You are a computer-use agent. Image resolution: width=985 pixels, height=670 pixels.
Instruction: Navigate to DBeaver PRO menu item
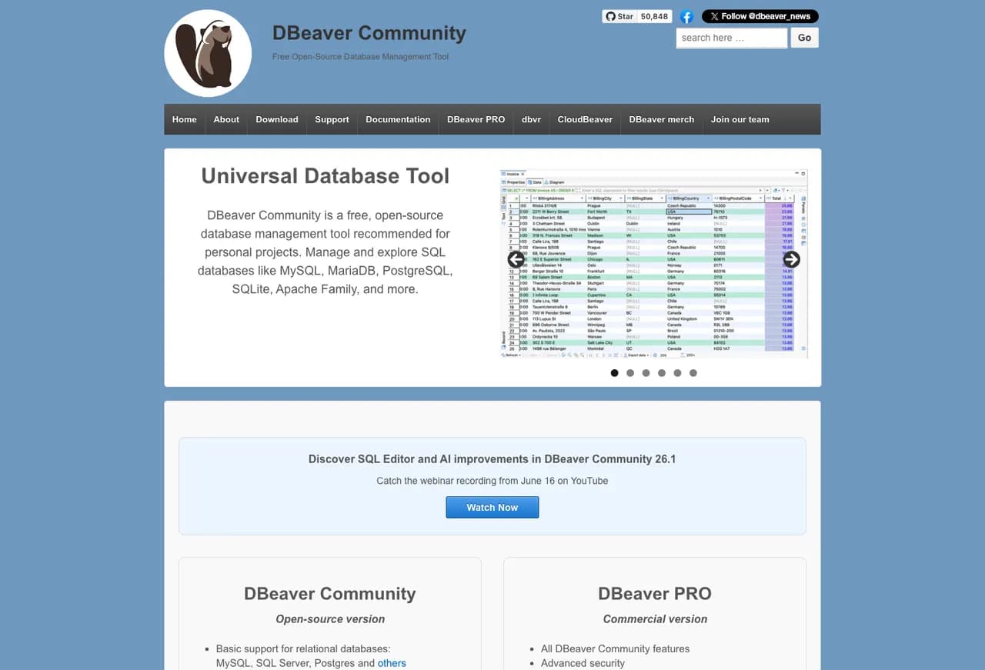476,119
